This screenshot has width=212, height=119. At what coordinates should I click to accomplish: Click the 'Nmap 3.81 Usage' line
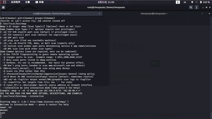41,26
